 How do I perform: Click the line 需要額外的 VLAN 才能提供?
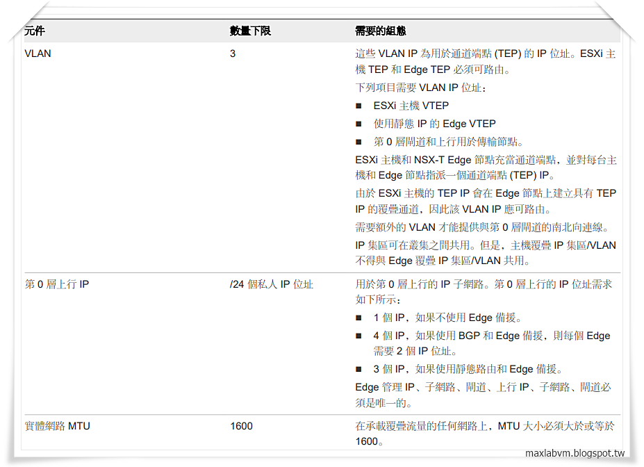483,227
